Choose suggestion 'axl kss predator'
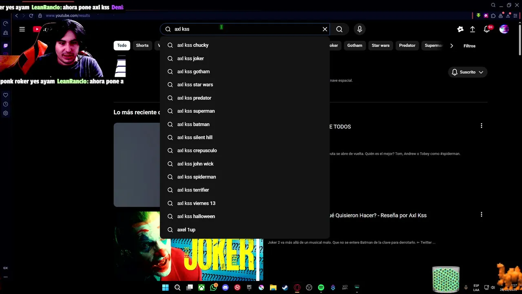The width and height of the screenshot is (522, 294). click(x=245, y=98)
